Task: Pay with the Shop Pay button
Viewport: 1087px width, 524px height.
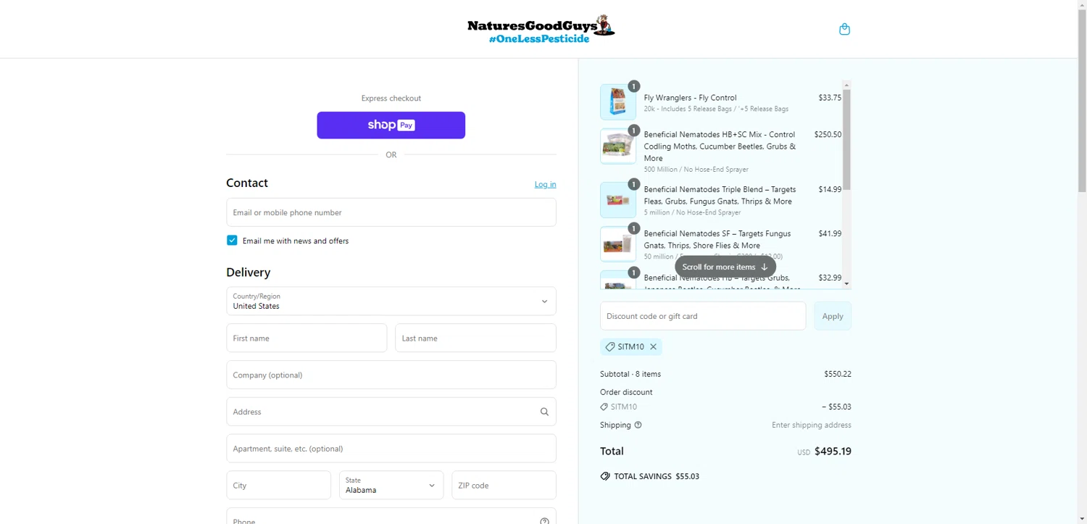Action: [391, 125]
